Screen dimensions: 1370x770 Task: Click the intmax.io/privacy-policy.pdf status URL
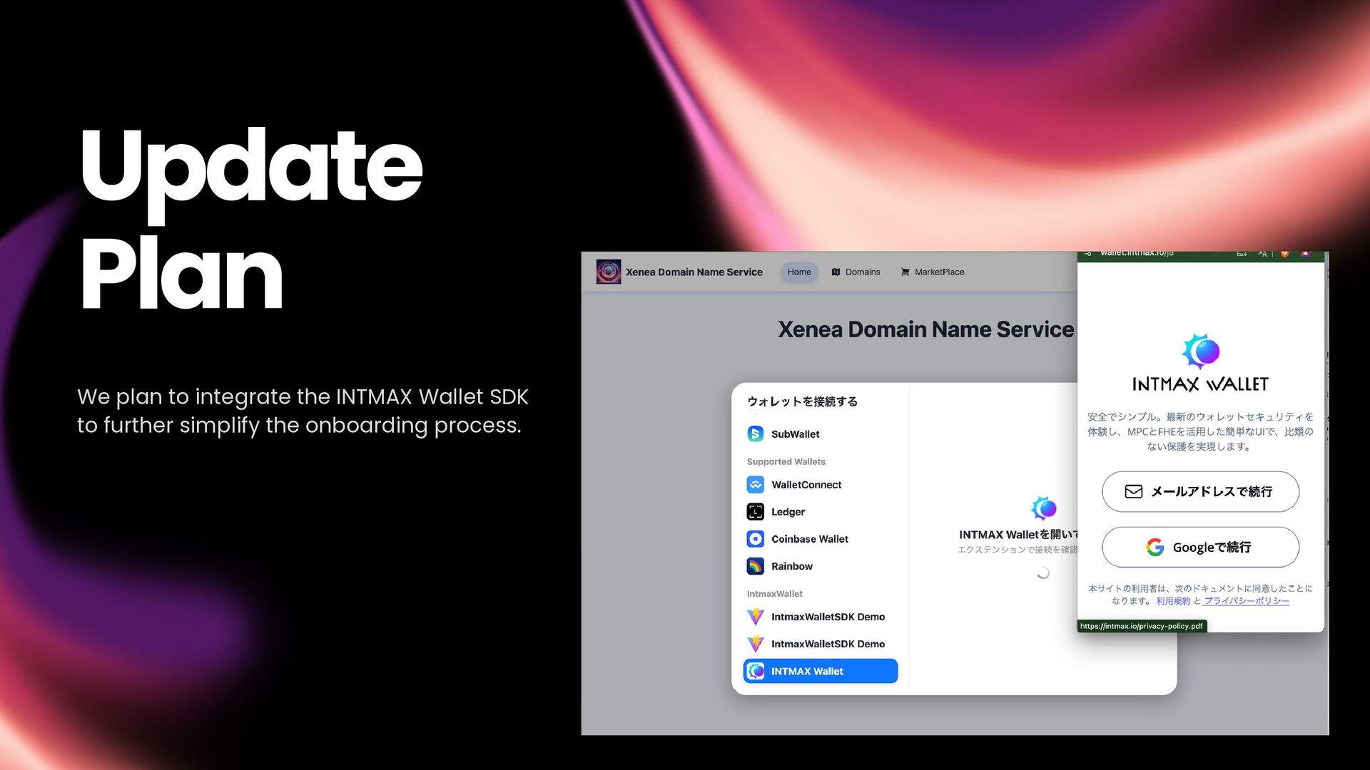pyautogui.click(x=1142, y=626)
